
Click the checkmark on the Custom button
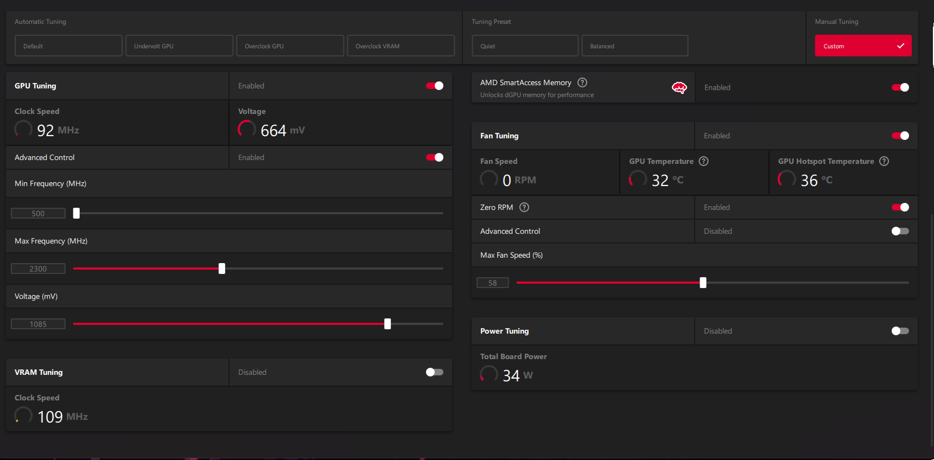[x=901, y=46]
